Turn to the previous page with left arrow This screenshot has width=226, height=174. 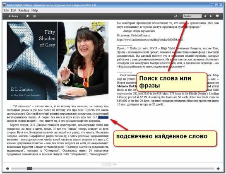[7, 169]
